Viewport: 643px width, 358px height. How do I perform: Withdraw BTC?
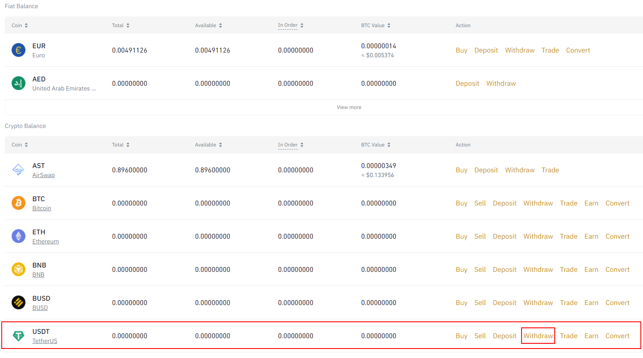pyautogui.click(x=538, y=203)
